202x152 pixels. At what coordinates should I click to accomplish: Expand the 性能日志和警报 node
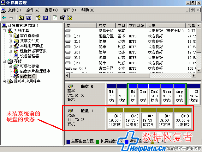tap(10, 51)
